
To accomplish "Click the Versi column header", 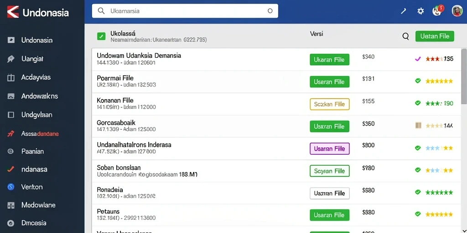I will point(317,34).
